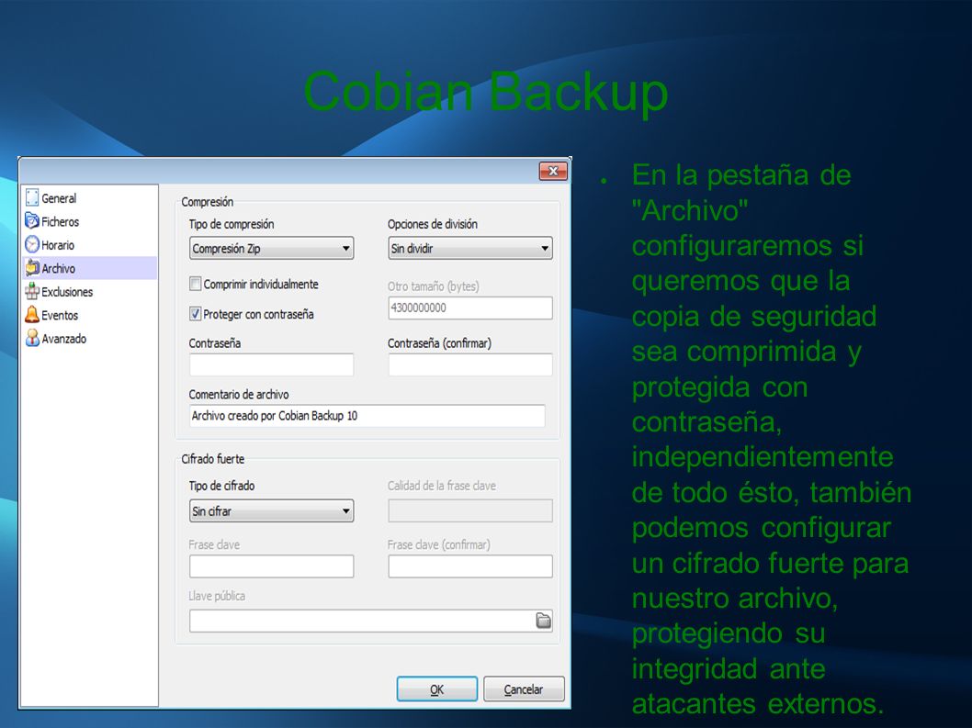
Task: Click the Avanzado user icon
Action: click(x=32, y=338)
